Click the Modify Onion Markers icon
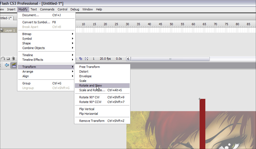The width and height of the screenshot is (256, 149). point(86,59)
